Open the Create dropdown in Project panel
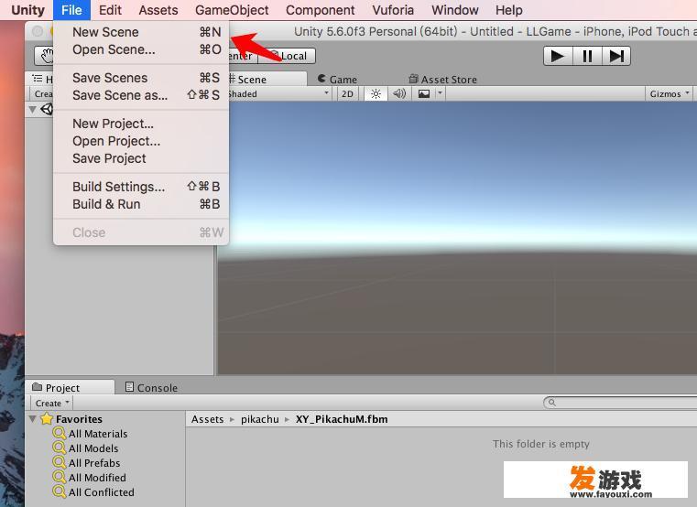The height and width of the screenshot is (507, 697). tap(51, 403)
